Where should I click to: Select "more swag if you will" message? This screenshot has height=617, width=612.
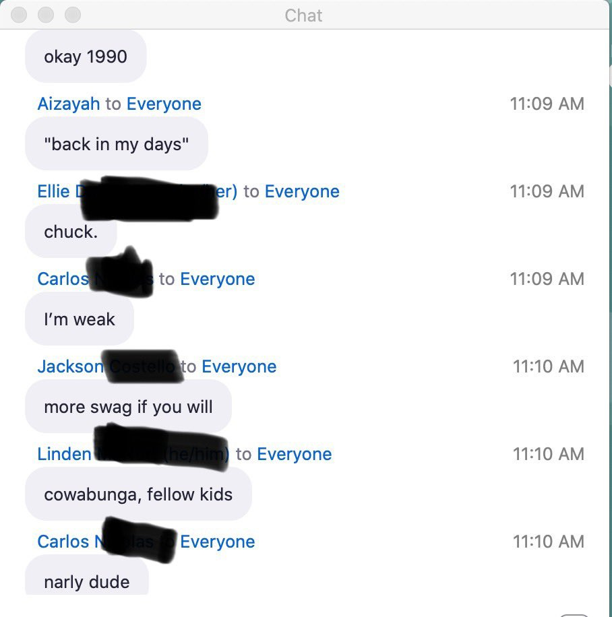click(128, 406)
